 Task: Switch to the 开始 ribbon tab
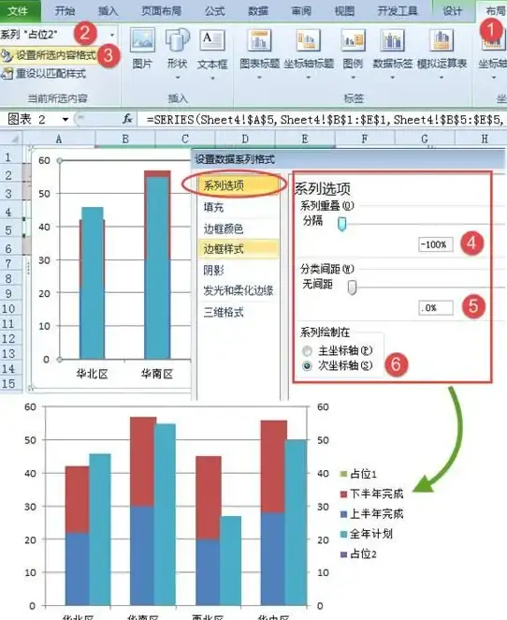click(65, 10)
